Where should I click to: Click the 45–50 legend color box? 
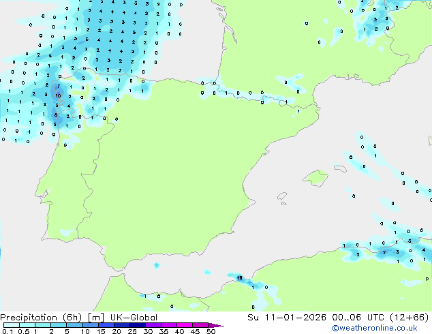tap(200, 325)
